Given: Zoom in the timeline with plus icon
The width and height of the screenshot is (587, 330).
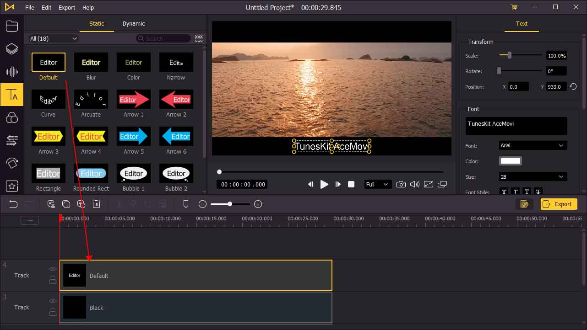Looking at the screenshot, I should pos(258,204).
